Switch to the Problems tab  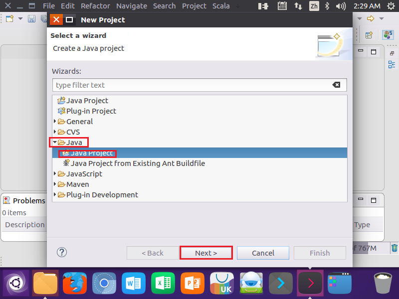(24, 201)
